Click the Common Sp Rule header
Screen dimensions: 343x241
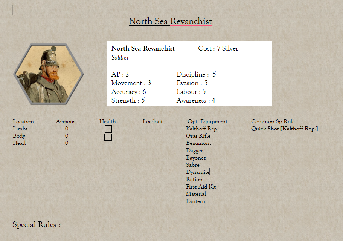[x=273, y=121]
